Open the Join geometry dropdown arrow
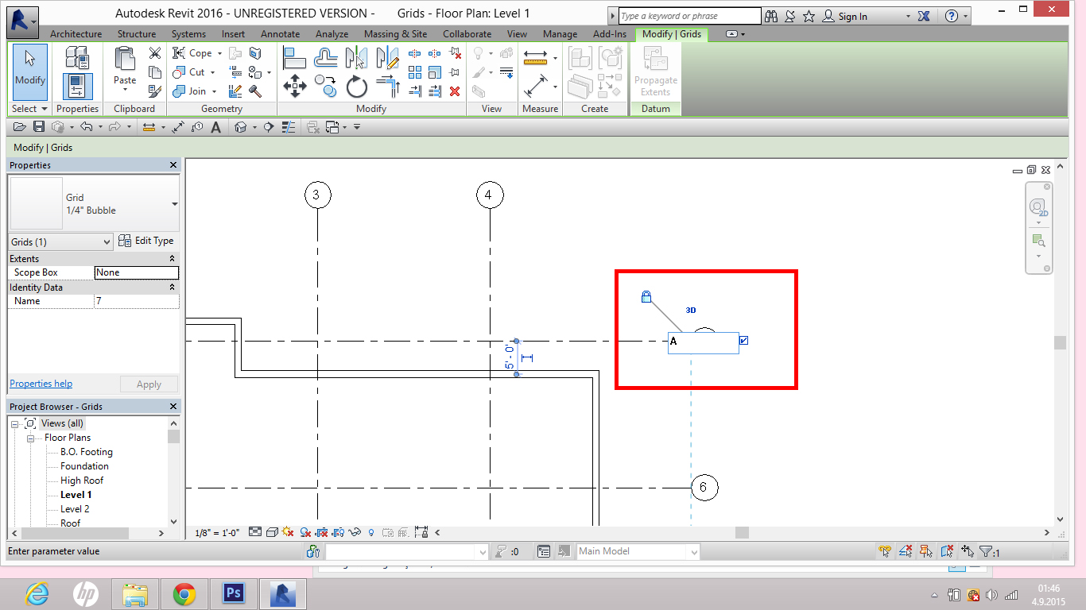1086x610 pixels. click(x=214, y=91)
